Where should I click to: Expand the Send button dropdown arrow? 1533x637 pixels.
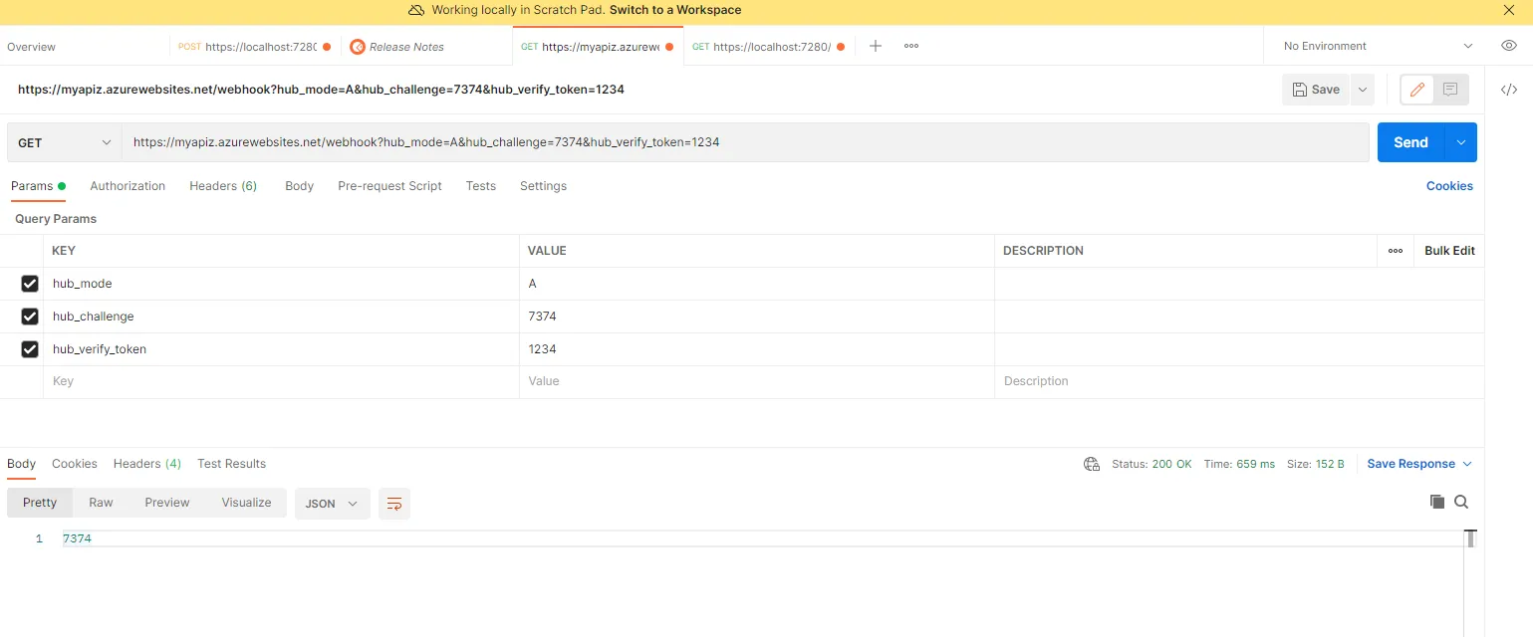(1460, 142)
